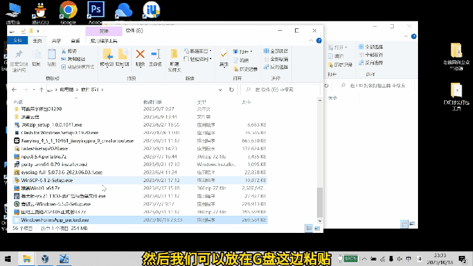Switch to the Share ribbon tab
Image resolution: width=473 pixels, height=266 pixels.
click(x=56, y=41)
